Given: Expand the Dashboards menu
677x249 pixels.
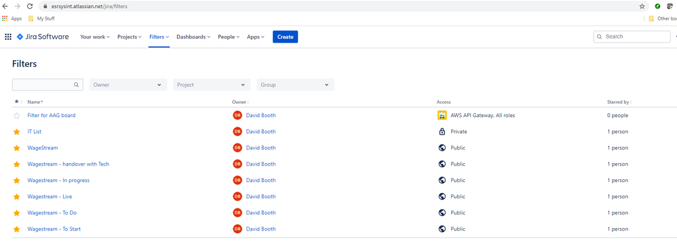Looking at the screenshot, I should click(193, 37).
